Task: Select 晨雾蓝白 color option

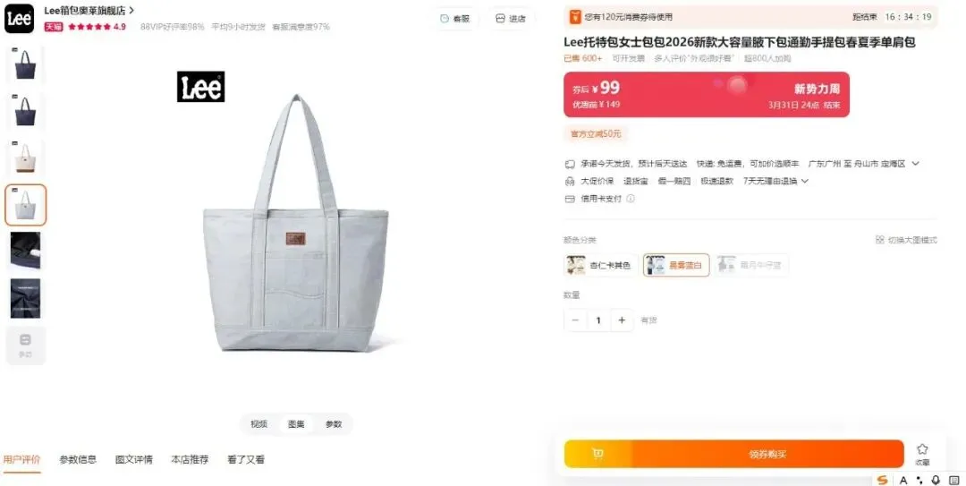Action: 676,265
